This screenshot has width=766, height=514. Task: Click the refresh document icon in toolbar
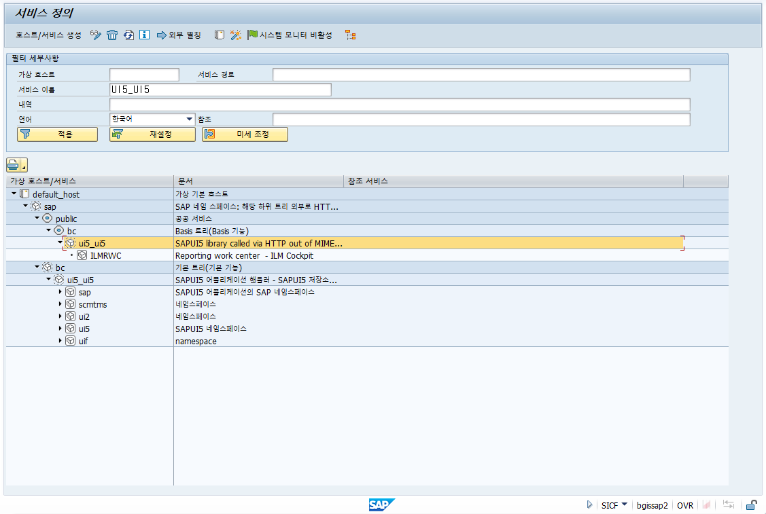pos(128,35)
